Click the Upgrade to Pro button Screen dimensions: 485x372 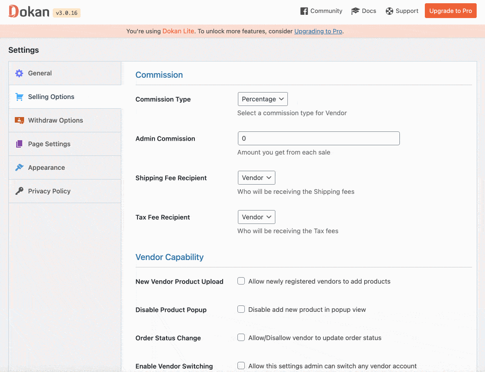450,10
